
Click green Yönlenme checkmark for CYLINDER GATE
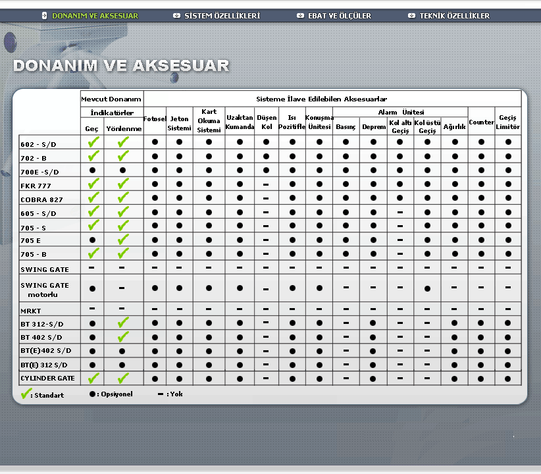(123, 378)
